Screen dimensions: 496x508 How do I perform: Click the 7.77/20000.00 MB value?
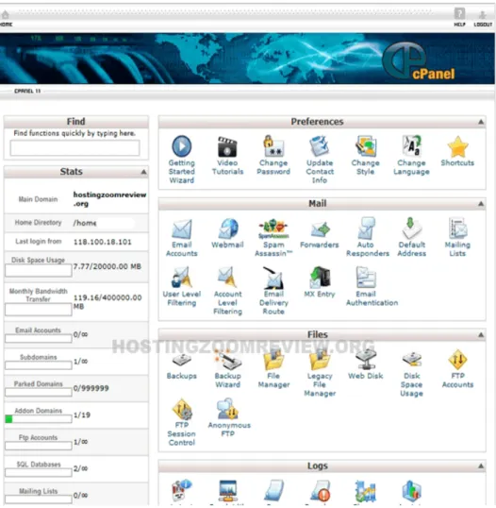(107, 266)
